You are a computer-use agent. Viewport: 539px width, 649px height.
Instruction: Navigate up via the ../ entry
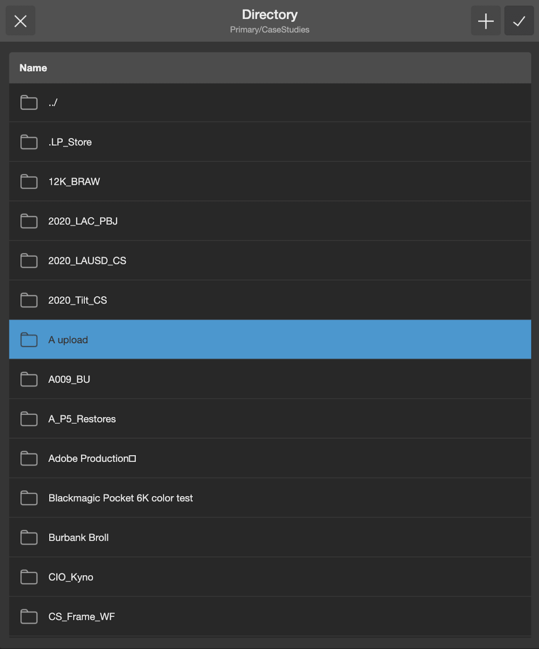pyautogui.click(x=53, y=103)
